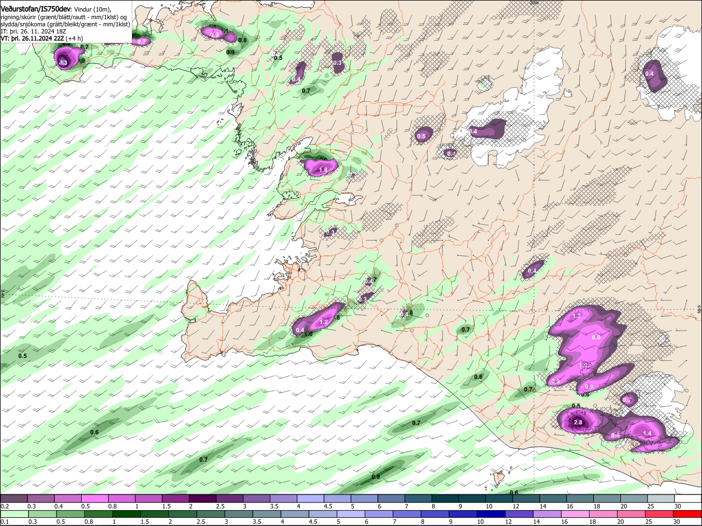The height and width of the screenshot is (526, 702).
Task: Click the '2.8' precipitation value on the map
Action: click(578, 422)
